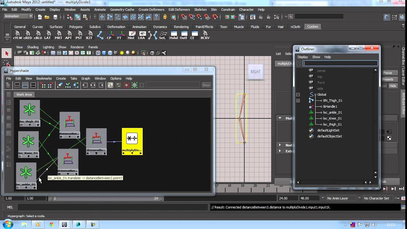Toggle smooth shade all in viewport toolbar

[104, 53]
